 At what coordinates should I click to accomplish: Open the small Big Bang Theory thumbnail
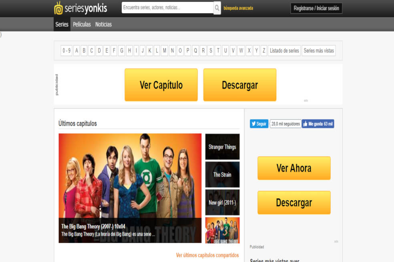tap(222, 230)
